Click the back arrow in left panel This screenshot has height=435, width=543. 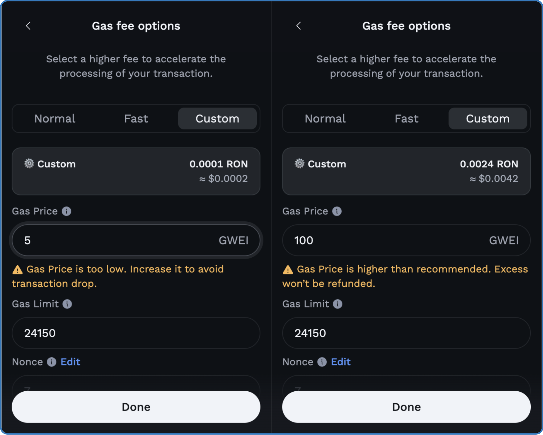28,26
